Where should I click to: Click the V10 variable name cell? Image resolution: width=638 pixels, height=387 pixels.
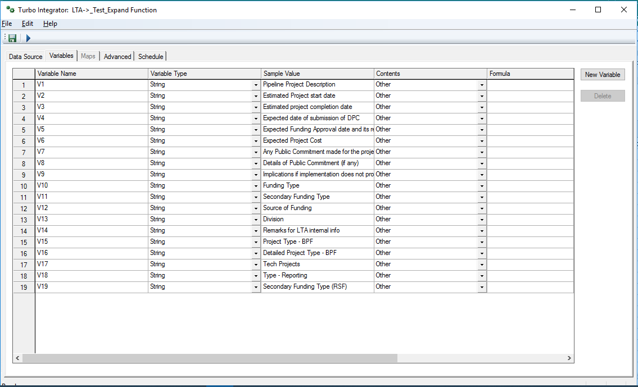[92, 185]
